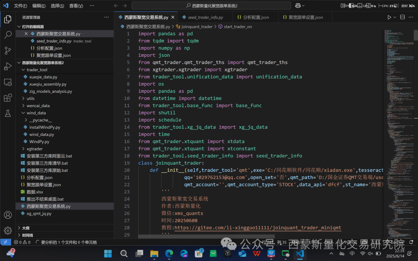418x261 pixels.
Task: Show hidden tray icons chevron
Action: pos(331,254)
